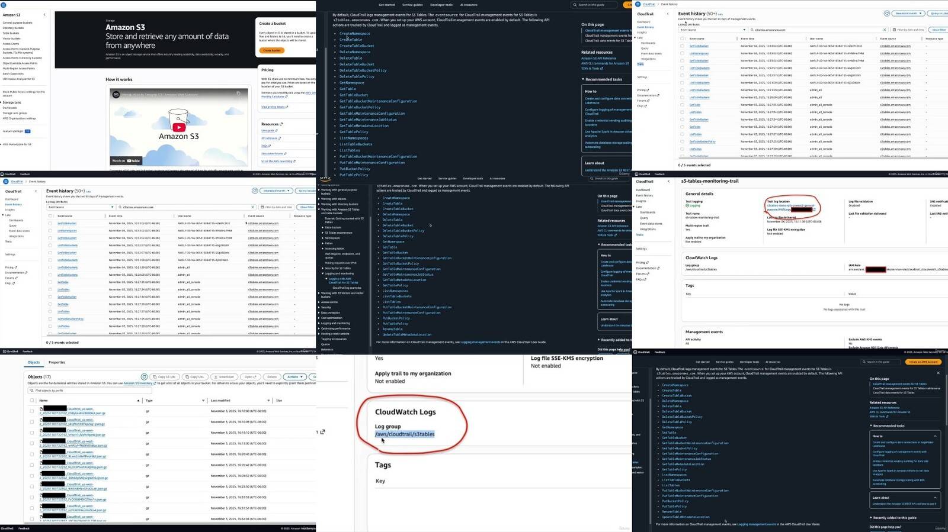Collapse the CloudTrail sidebar in middle-left panel

tap(36, 191)
